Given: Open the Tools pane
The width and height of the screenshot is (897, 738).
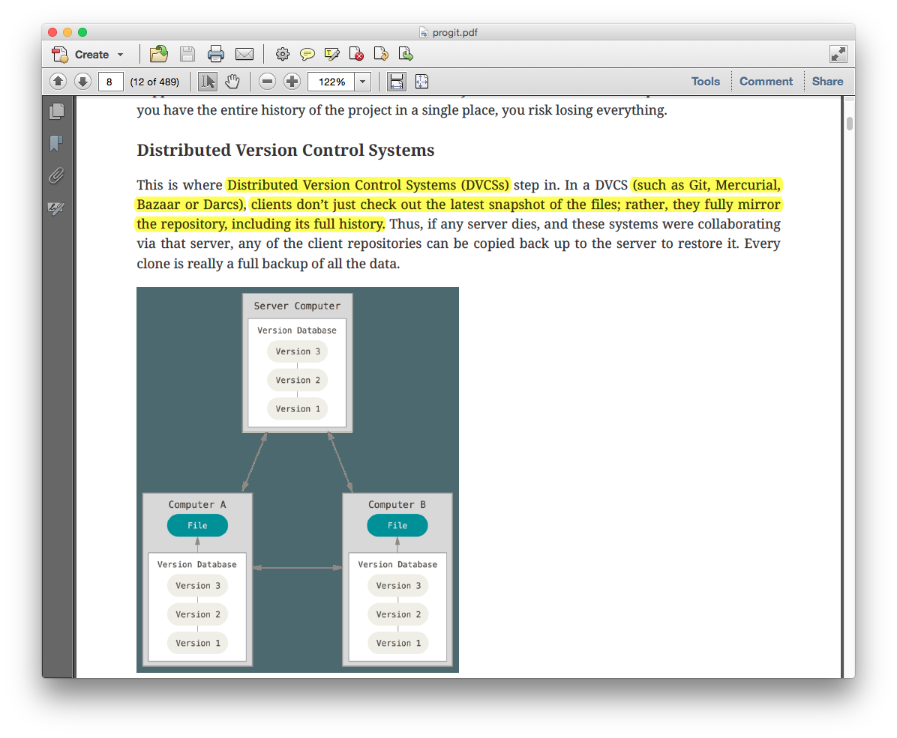Looking at the screenshot, I should (x=705, y=81).
